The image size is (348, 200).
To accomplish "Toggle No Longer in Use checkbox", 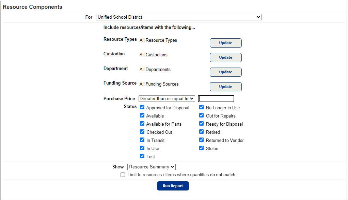I will [x=202, y=107].
